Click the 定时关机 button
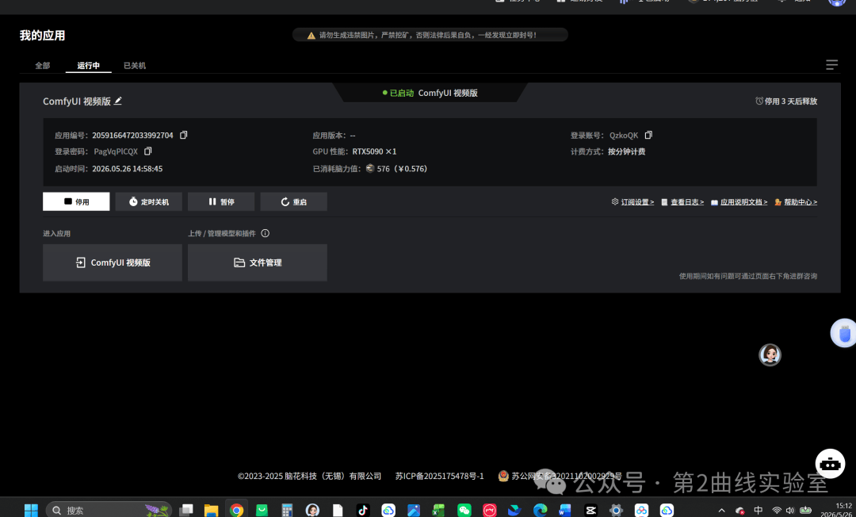The image size is (856, 517). (x=148, y=201)
